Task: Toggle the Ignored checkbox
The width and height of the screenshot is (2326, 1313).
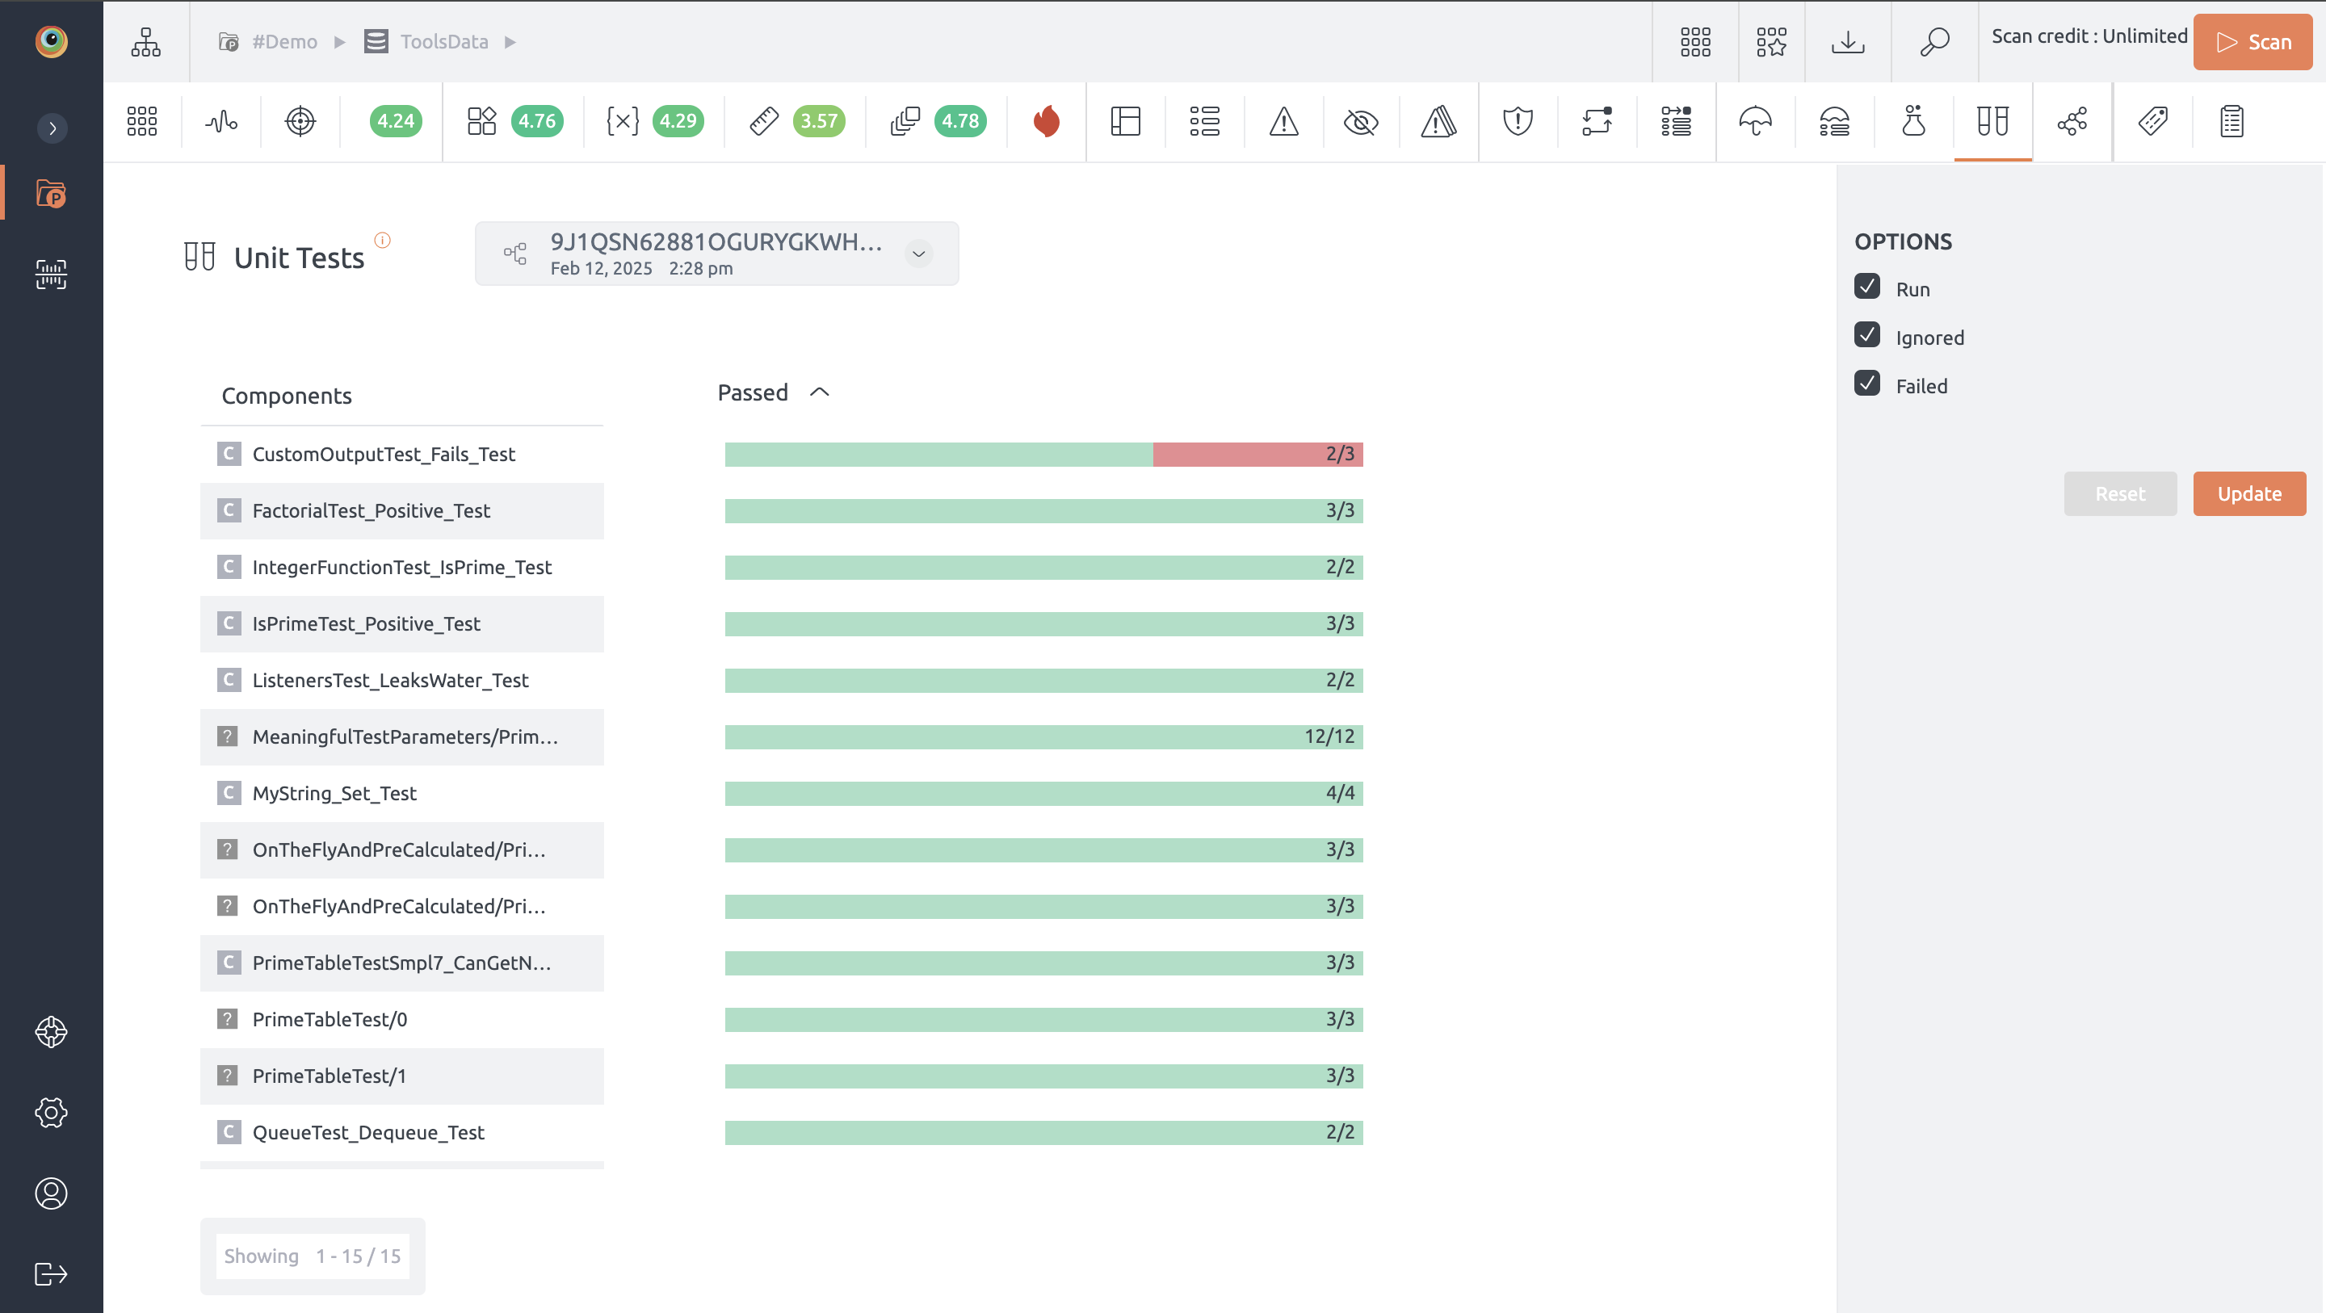Action: point(1867,335)
